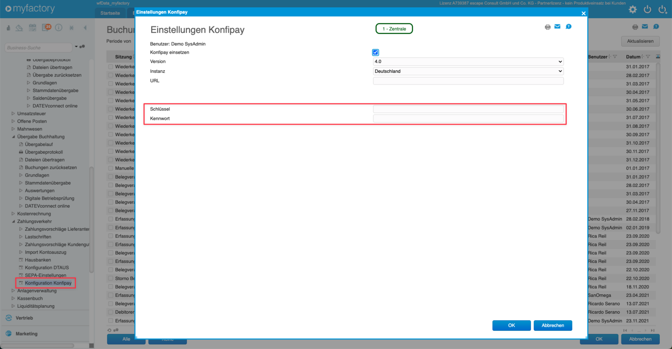The height and width of the screenshot is (349, 672).
Task: Open the calendar icon in the sidebar toolbar
Action: 32,28
